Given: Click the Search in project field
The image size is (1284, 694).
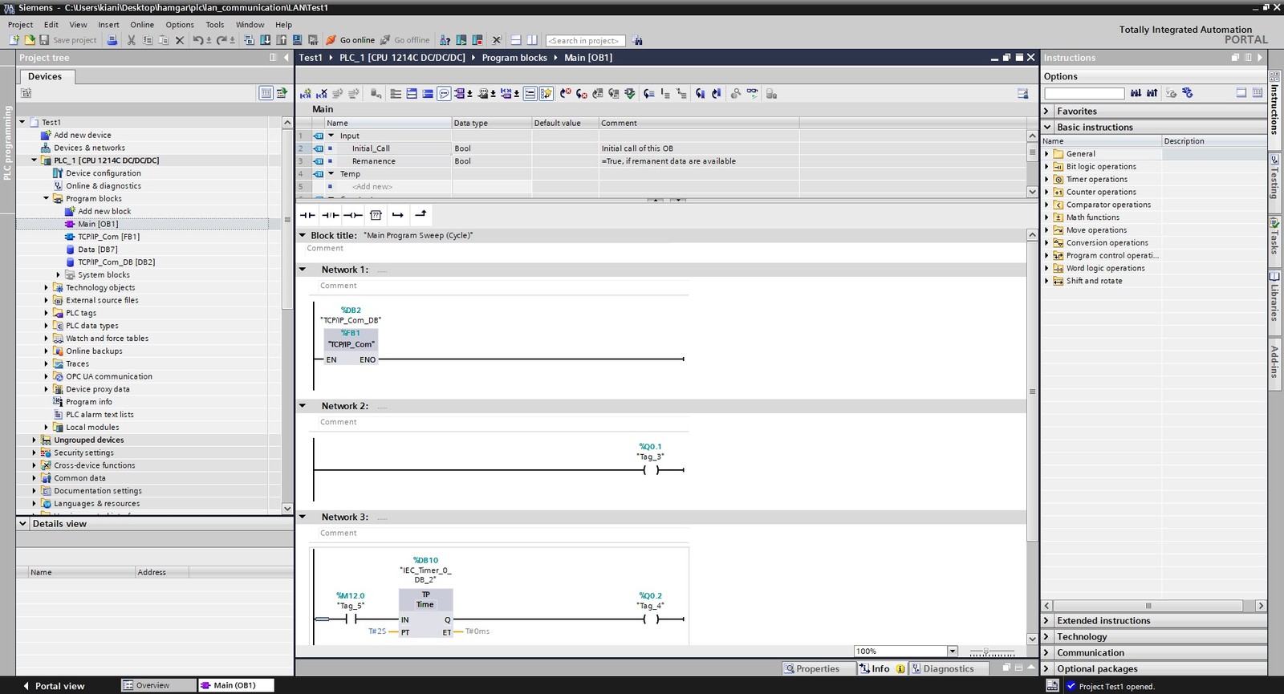Looking at the screenshot, I should coord(585,40).
